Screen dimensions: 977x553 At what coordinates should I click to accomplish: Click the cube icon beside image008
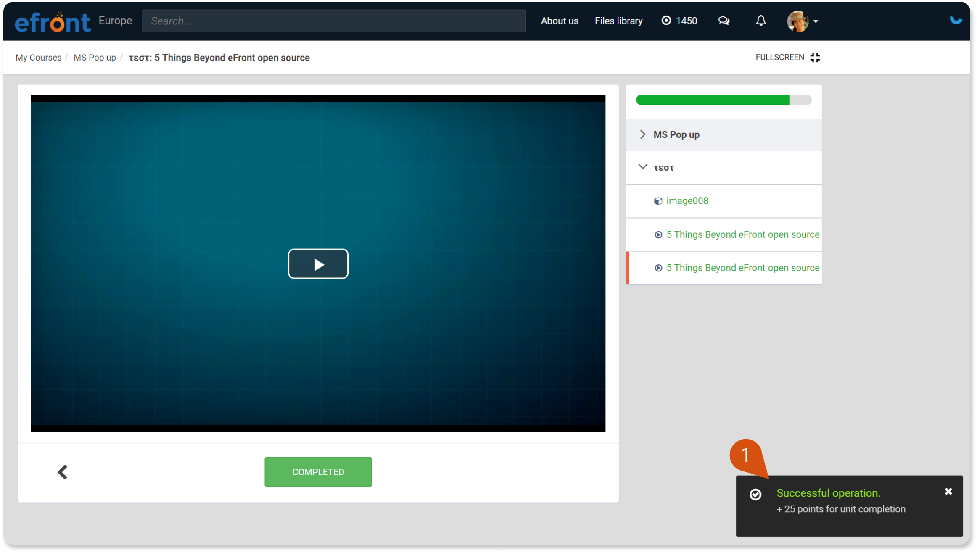coord(658,201)
